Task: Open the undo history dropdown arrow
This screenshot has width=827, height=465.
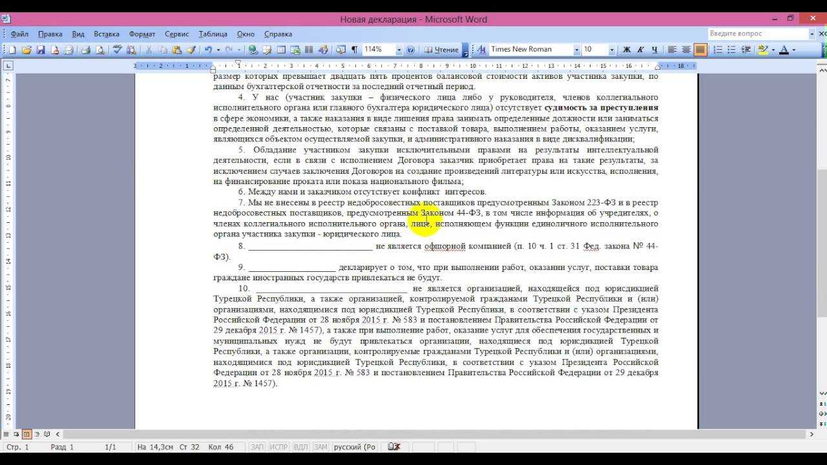Action: click(x=218, y=50)
